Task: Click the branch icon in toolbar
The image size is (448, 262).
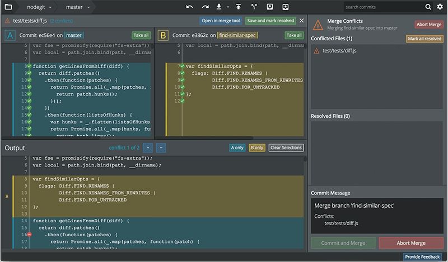Action: click(254, 7)
